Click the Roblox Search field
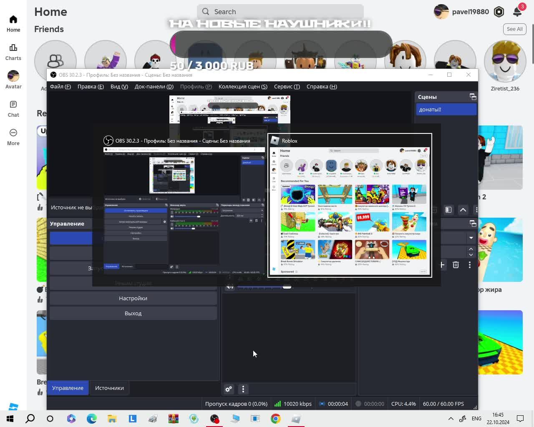Screen dimensions: 534x427 [280, 12]
